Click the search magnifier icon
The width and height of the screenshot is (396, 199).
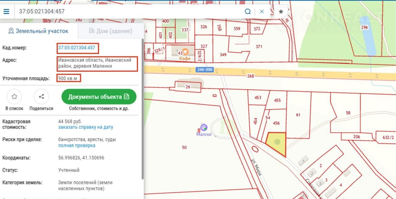pos(248,12)
